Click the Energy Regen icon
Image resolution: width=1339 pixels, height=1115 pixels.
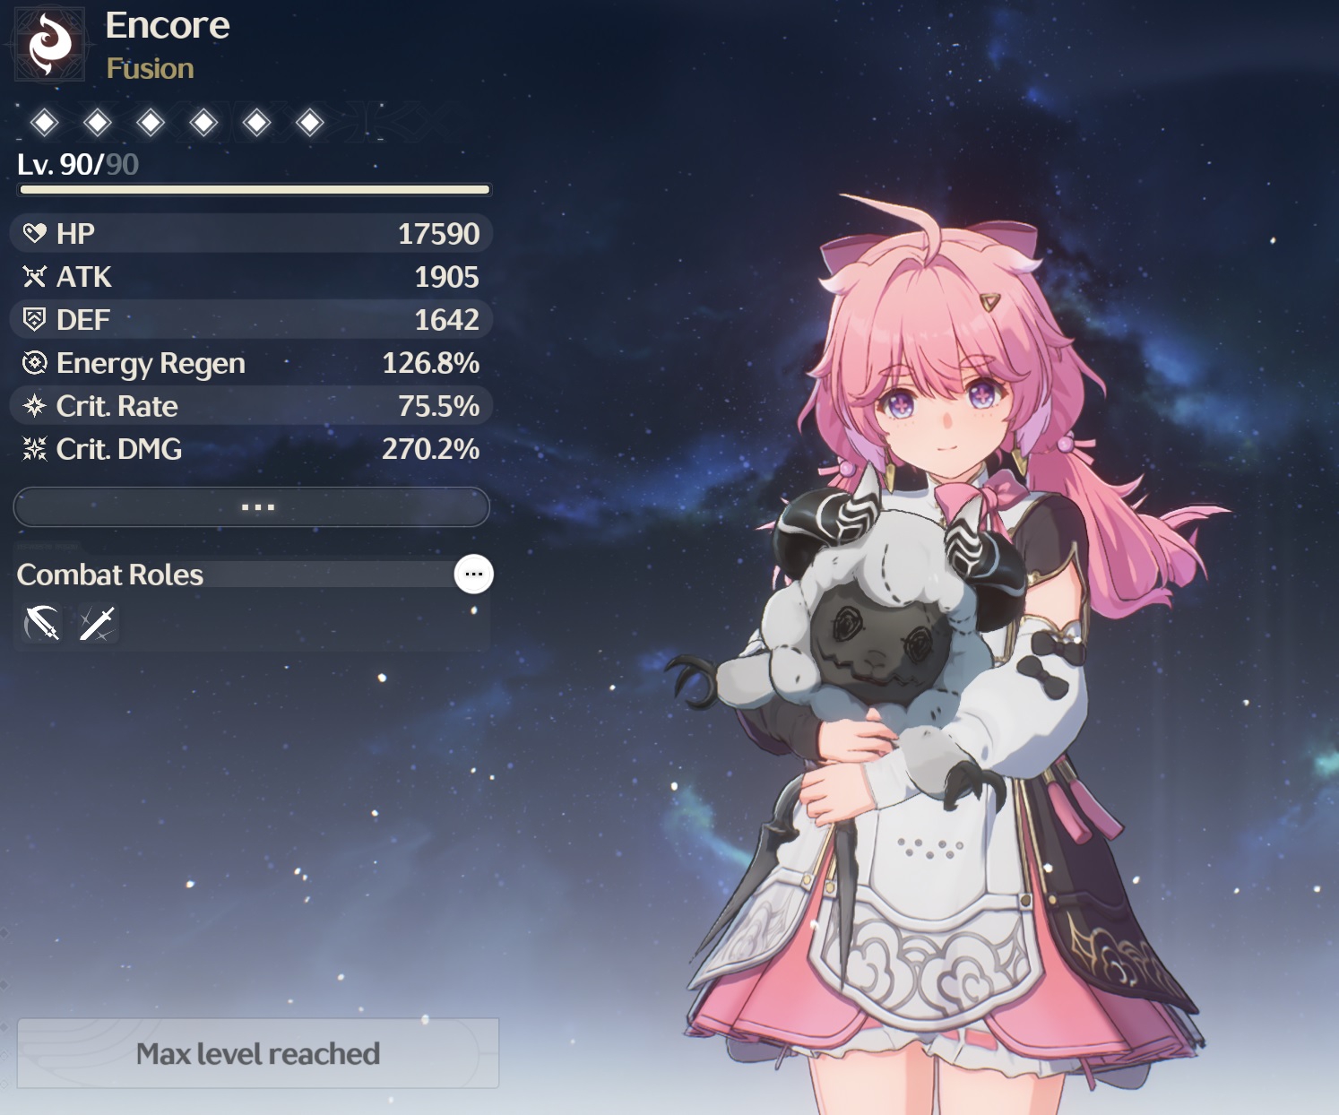[34, 362]
